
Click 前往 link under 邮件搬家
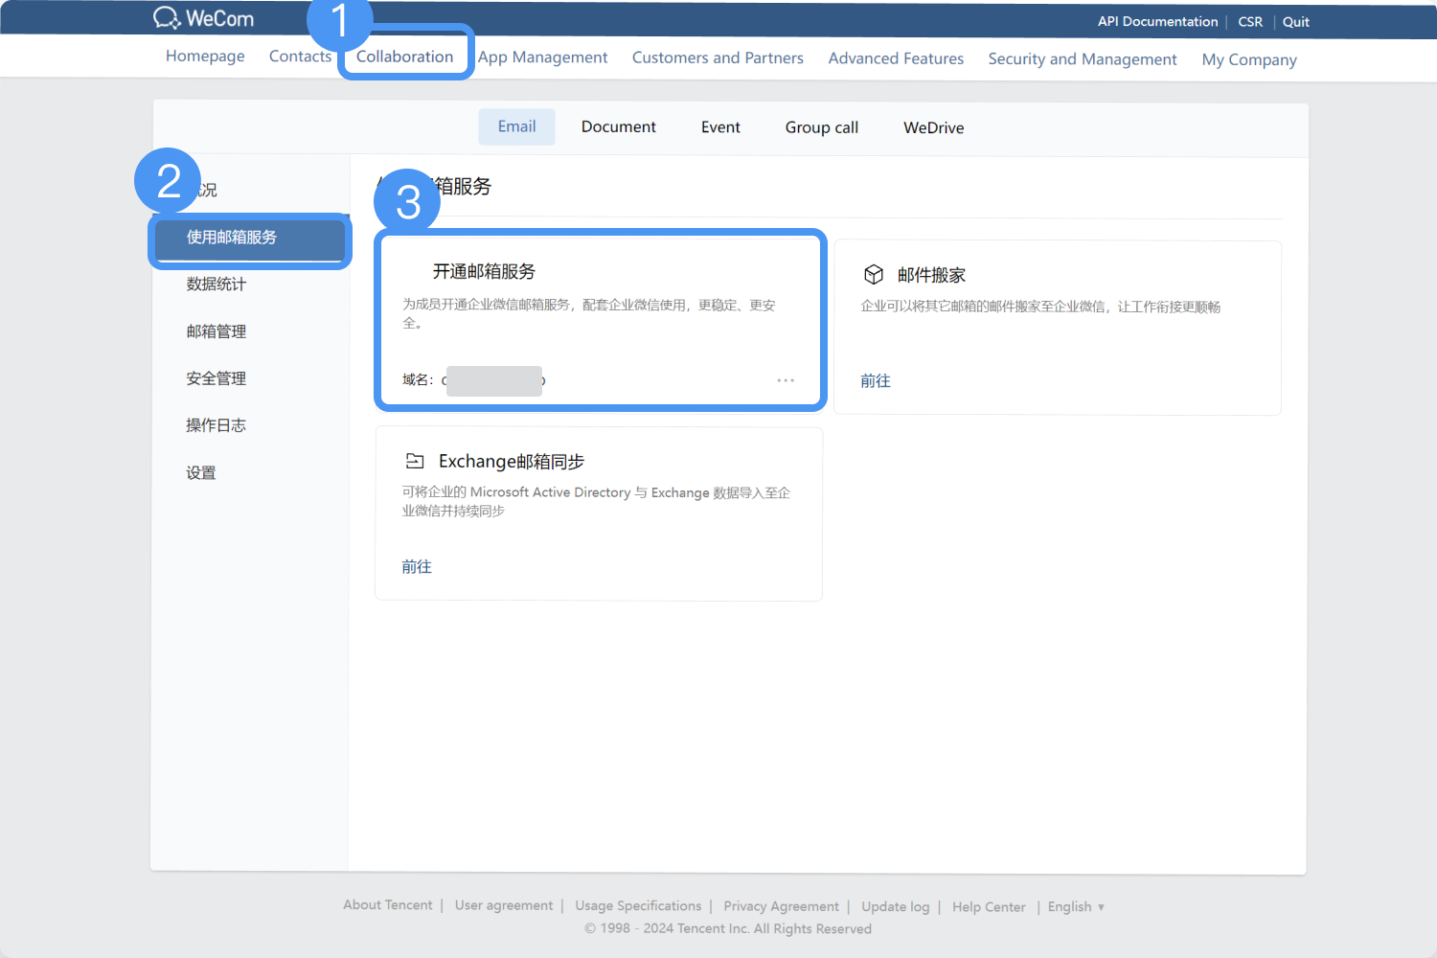[876, 380]
